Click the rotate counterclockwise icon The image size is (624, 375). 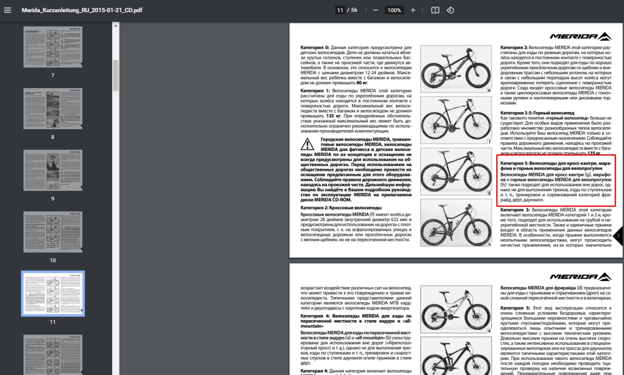450,10
